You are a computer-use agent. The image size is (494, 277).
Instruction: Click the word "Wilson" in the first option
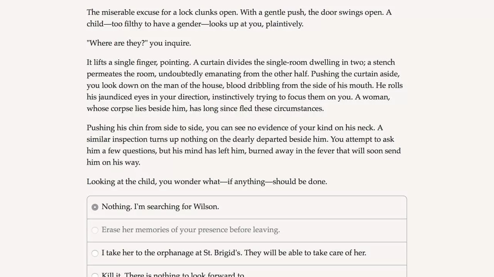pos(205,207)
